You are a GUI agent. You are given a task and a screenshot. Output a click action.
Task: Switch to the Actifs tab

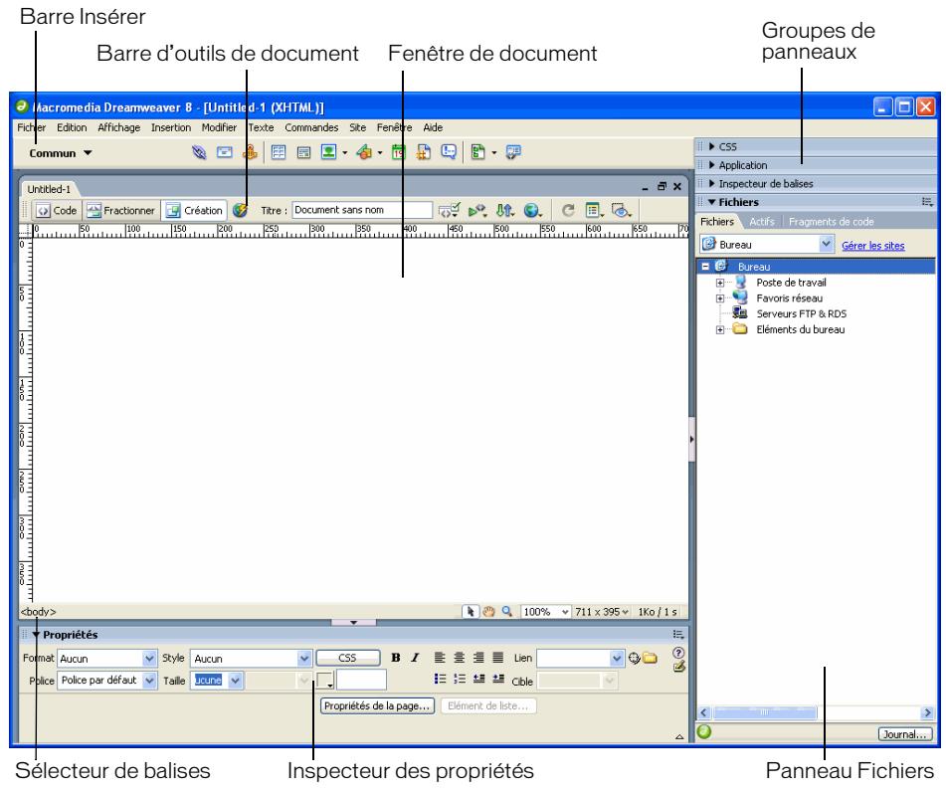(761, 222)
